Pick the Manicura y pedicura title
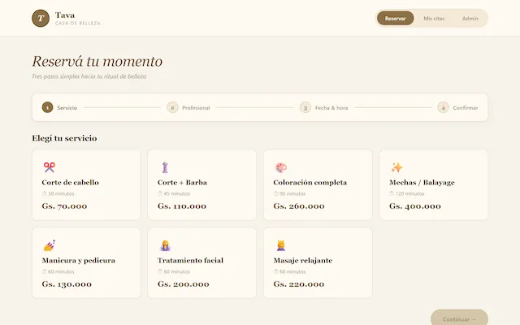 [79, 260]
